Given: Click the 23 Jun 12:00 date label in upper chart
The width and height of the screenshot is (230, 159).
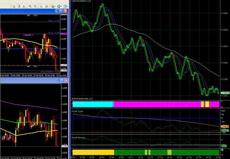Looking at the screenshot, I should point(38,75).
